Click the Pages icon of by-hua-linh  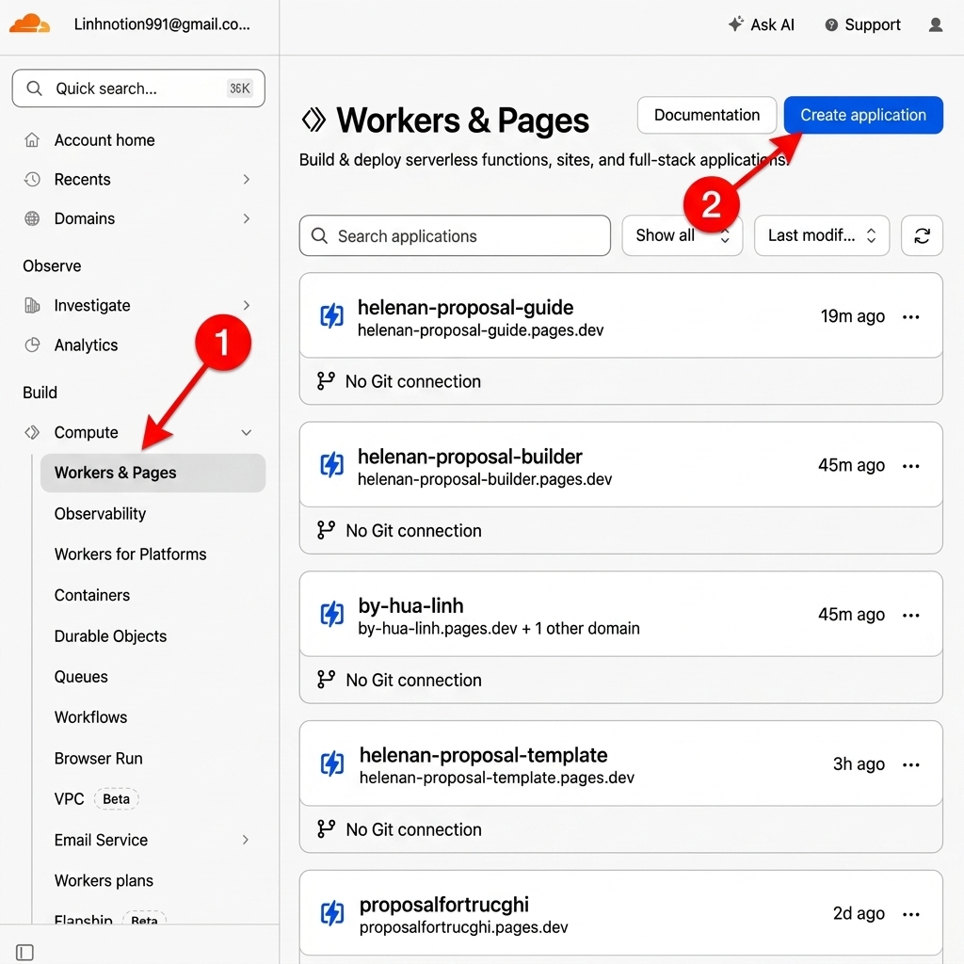pyautogui.click(x=332, y=614)
